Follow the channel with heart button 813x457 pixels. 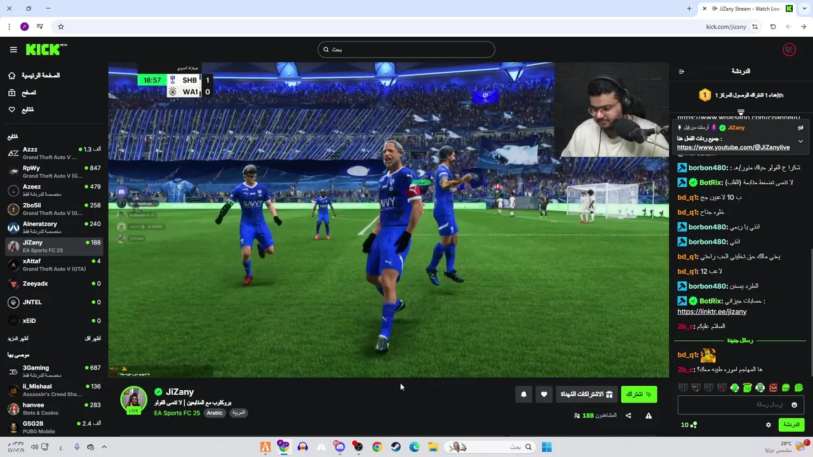(544, 394)
